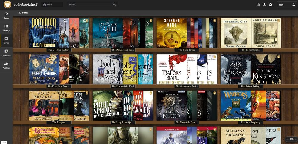This screenshot has width=298, height=144.
Task: Click the Start button at bottom-left
Action: click(3, 143)
